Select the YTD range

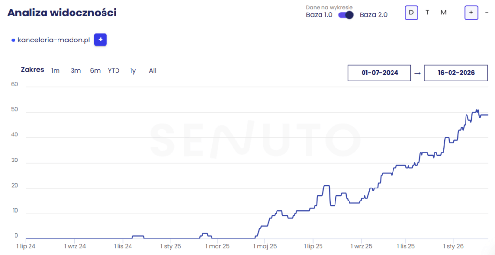(114, 71)
